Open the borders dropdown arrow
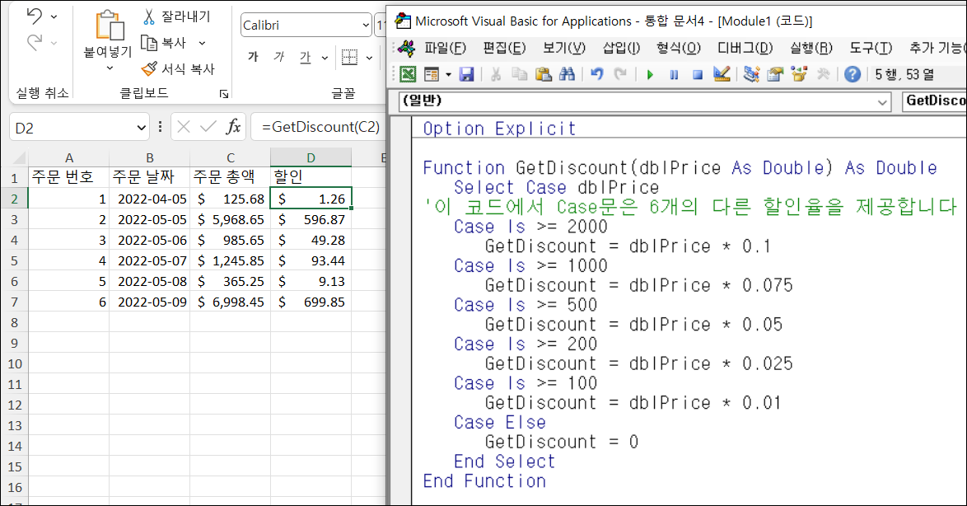The width and height of the screenshot is (967, 506). tap(369, 58)
